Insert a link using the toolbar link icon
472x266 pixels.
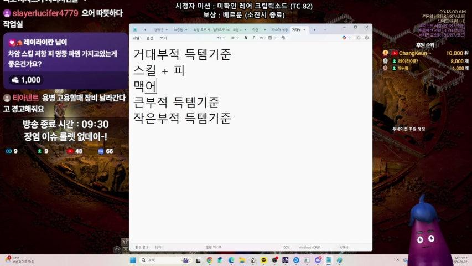pyautogui.click(x=261, y=38)
